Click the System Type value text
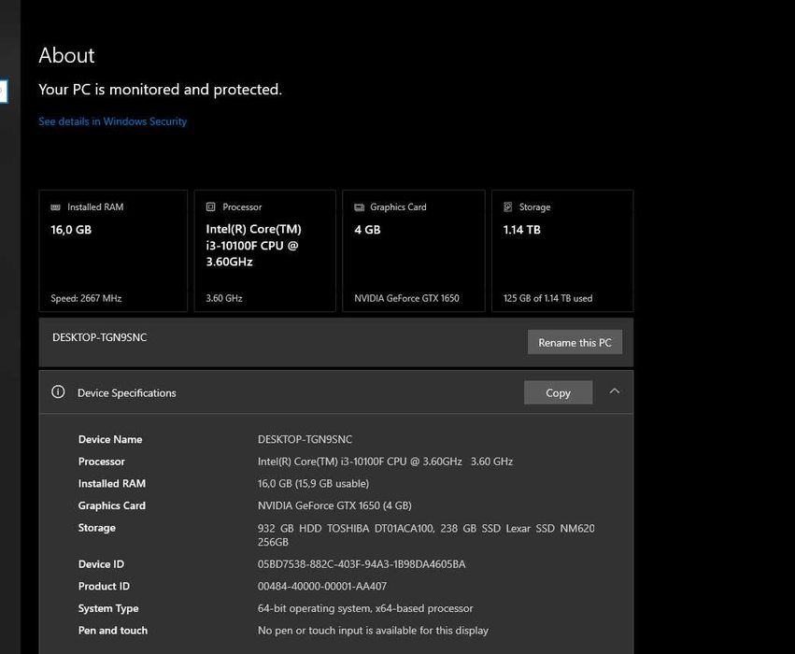The image size is (795, 654). [365, 608]
